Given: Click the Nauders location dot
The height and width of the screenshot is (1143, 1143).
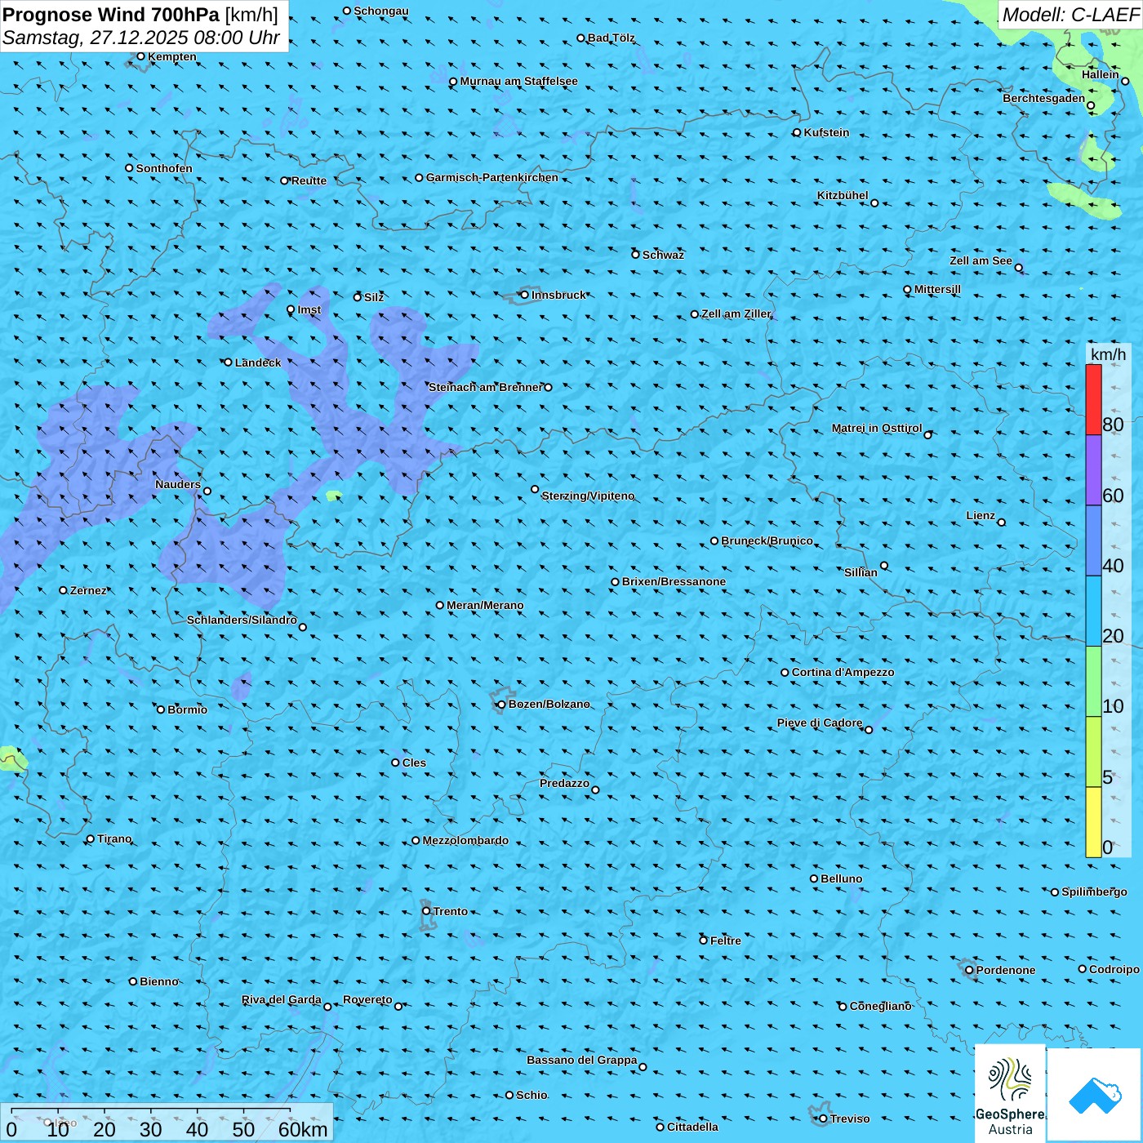Looking at the screenshot, I should (207, 491).
